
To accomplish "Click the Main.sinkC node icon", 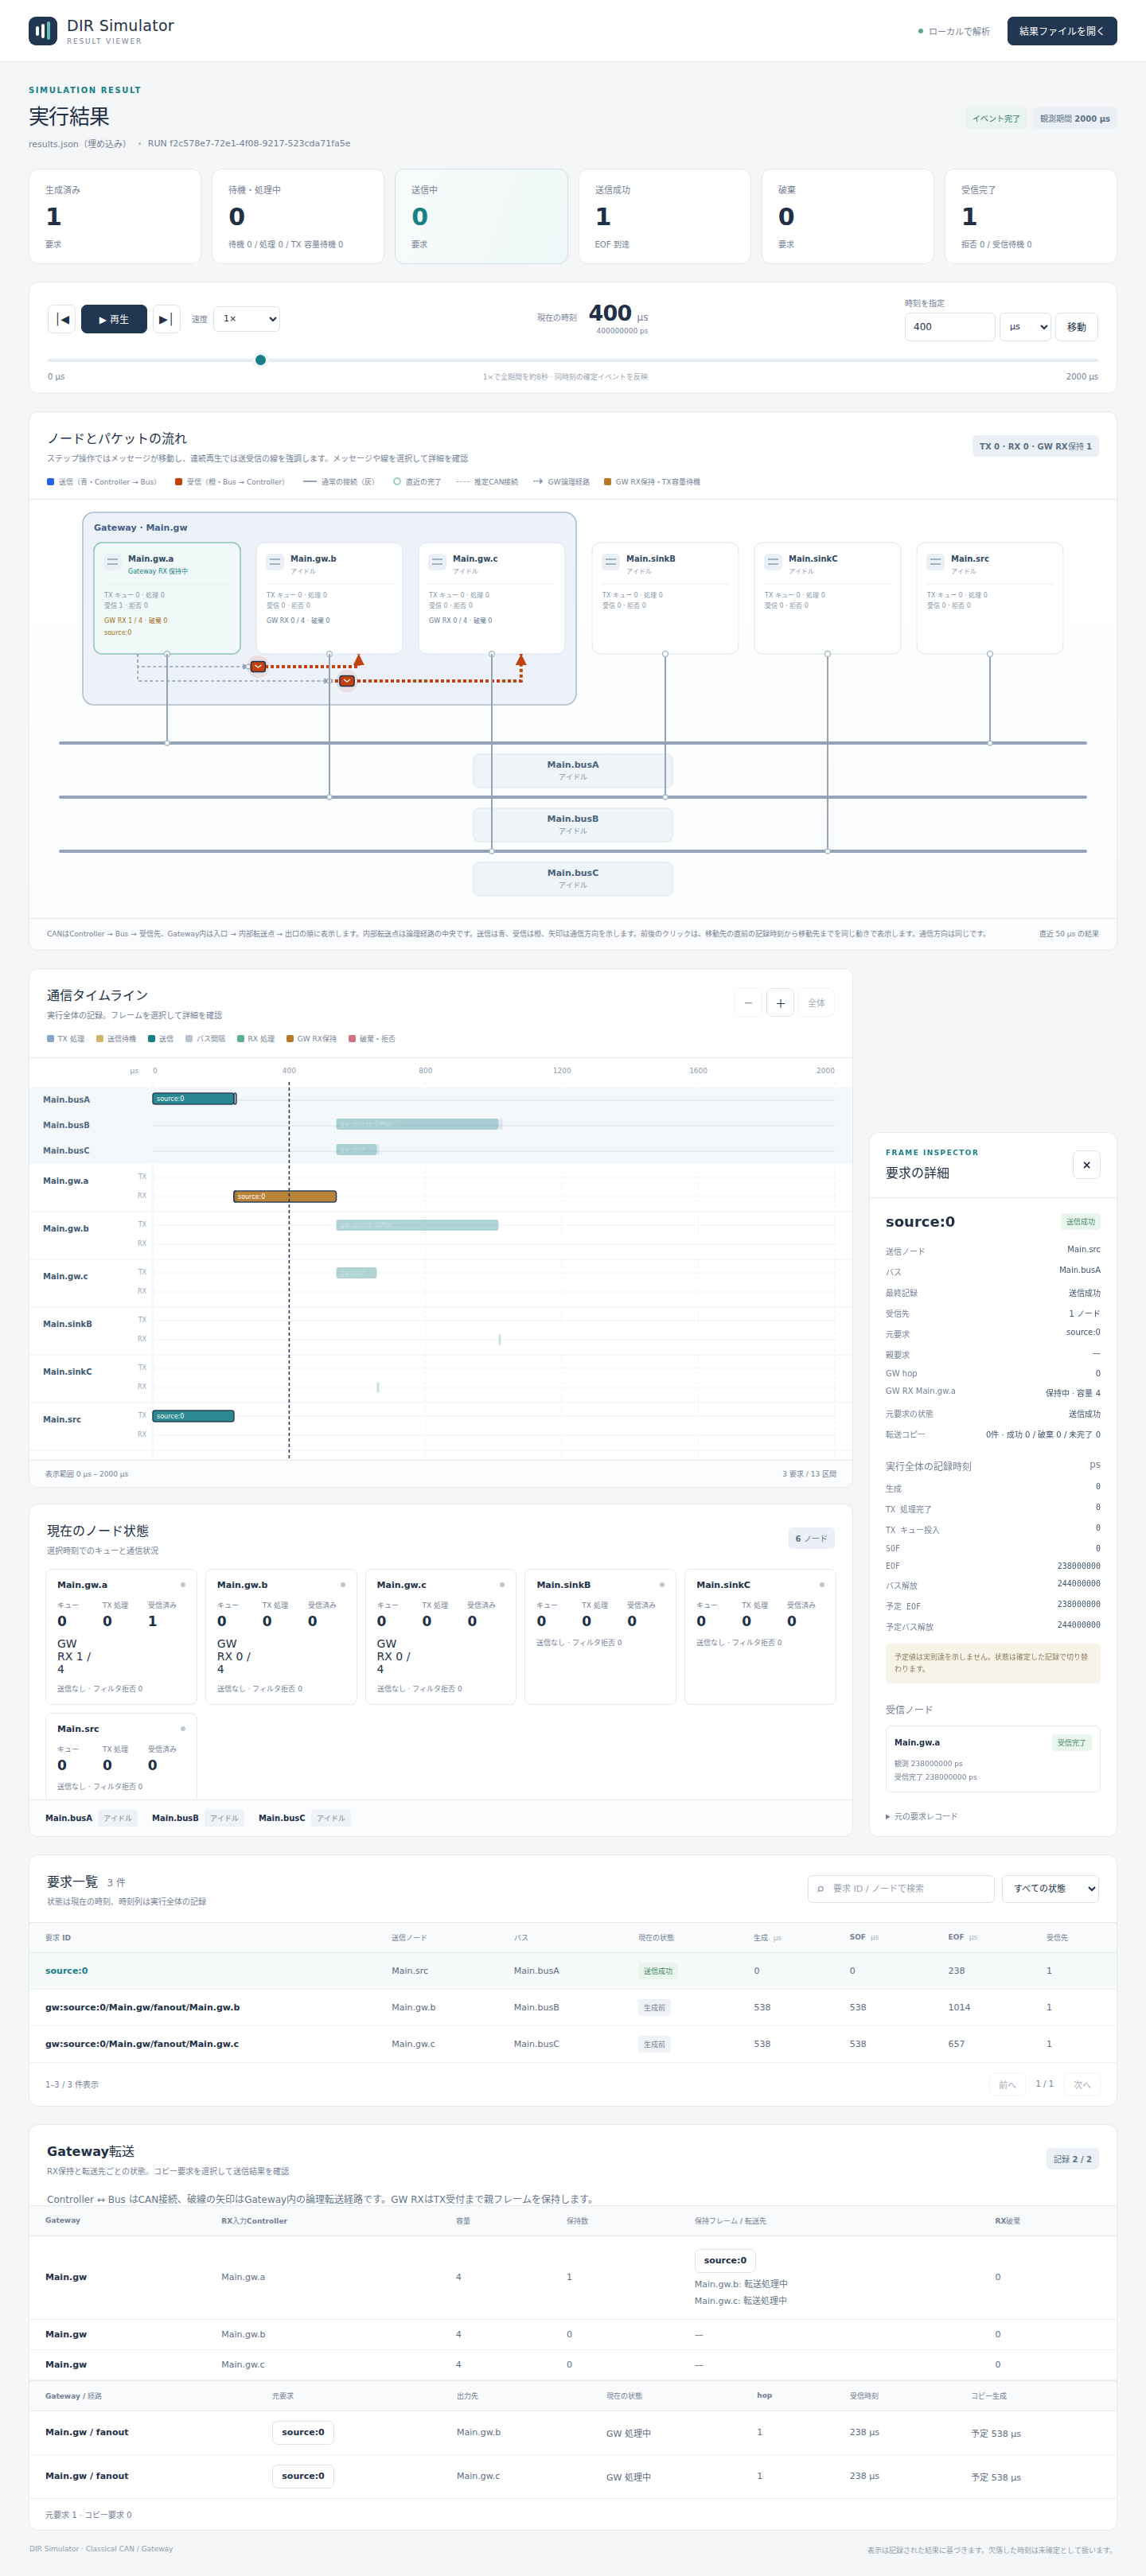I will (x=773, y=562).
